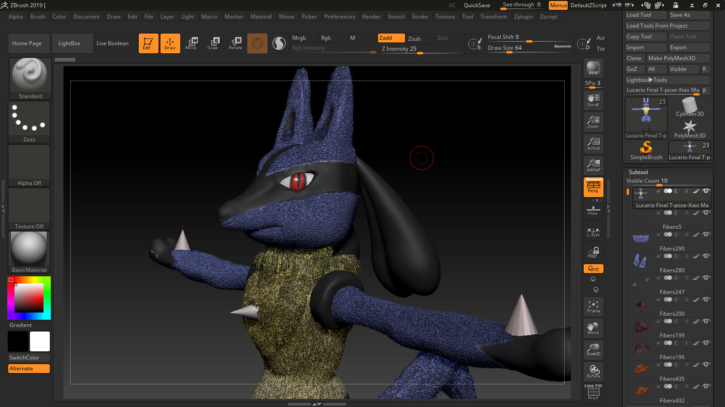Click the Zoom3D icon on the right shelf
Screen dimensions: 725x407
(x=593, y=350)
